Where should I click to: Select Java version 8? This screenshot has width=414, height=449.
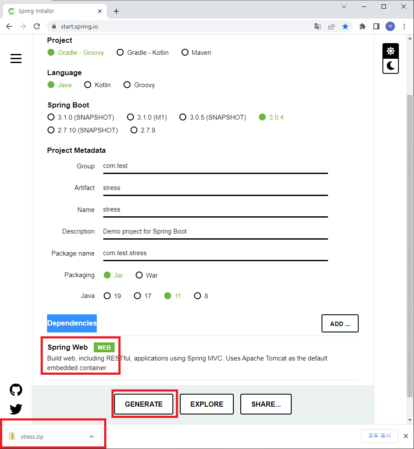point(201,296)
